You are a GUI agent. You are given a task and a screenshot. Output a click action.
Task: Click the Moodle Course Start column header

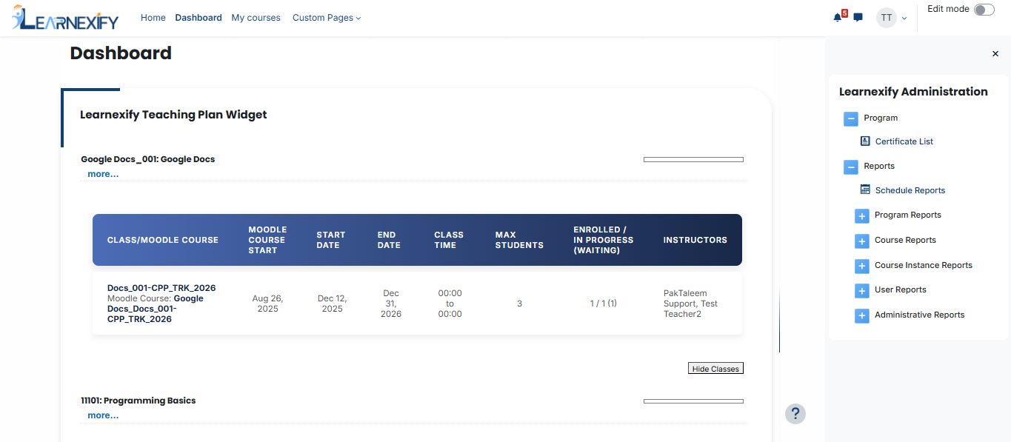pos(267,240)
